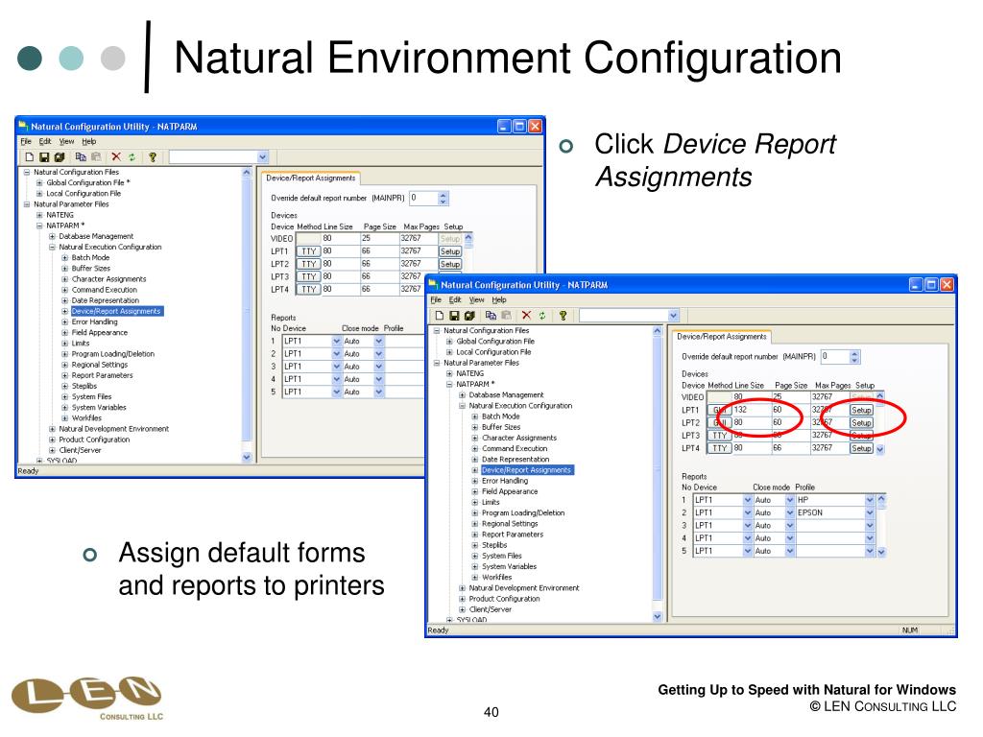Screen dimensions: 983x737
Task: Click the red X Delete icon in front window
Action: pos(527,315)
